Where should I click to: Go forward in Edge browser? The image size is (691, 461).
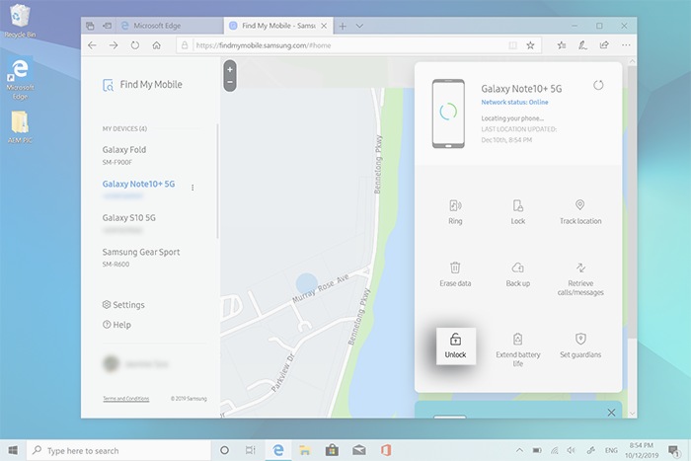tap(114, 45)
